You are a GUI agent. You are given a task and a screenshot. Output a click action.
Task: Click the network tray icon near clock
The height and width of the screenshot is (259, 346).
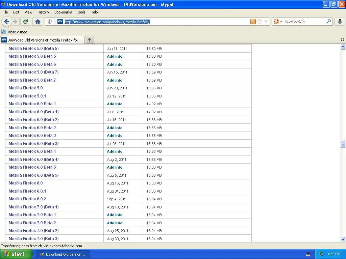tap(321, 254)
